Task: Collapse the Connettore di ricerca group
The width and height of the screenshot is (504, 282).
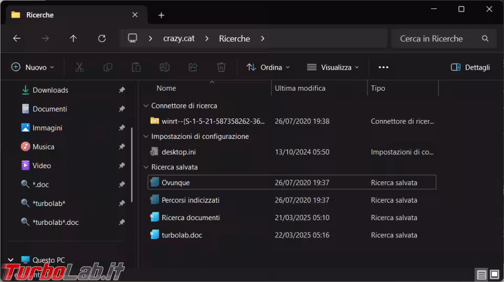Action: pyautogui.click(x=146, y=105)
